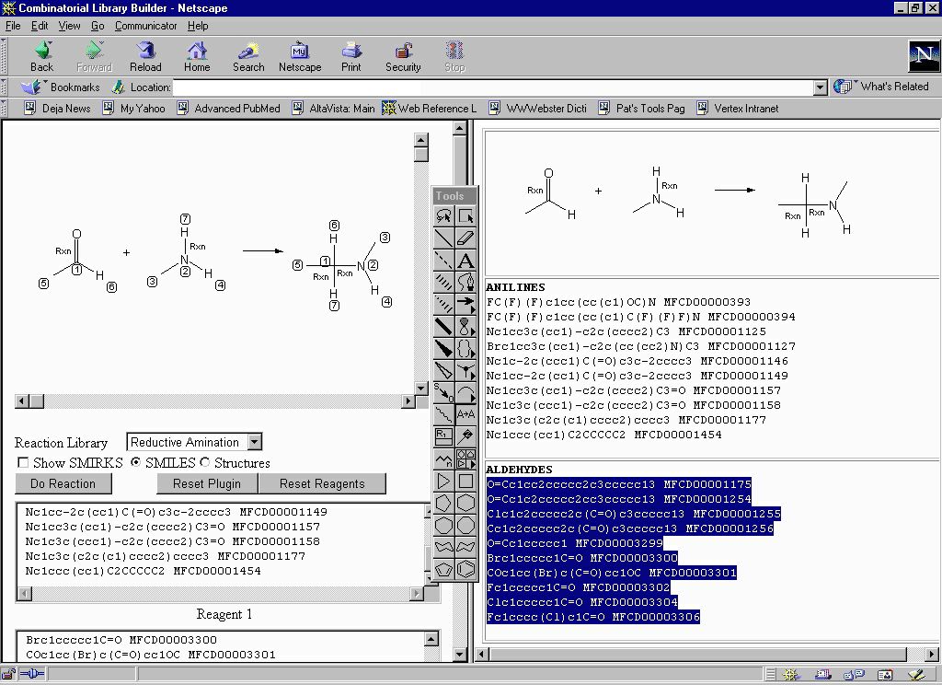Choose the Cyclopentadiene ring tool
942x685 pixels.
pos(443,570)
